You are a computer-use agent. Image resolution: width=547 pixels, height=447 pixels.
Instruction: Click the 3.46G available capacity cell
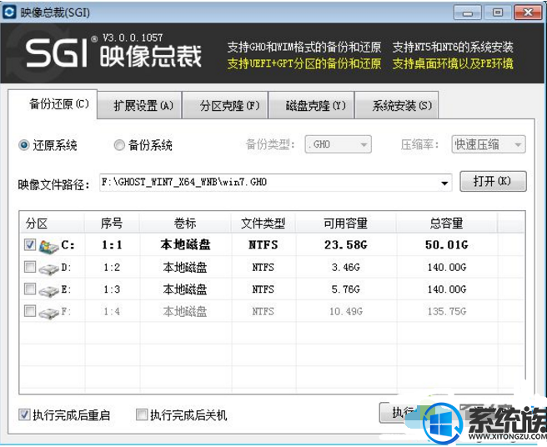click(x=346, y=268)
